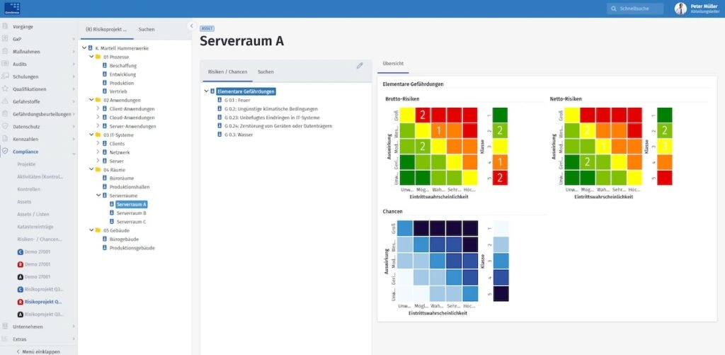Open the (R) Risikoprojekt tab
Viewport: 725px width, 355px height.
[106, 29]
